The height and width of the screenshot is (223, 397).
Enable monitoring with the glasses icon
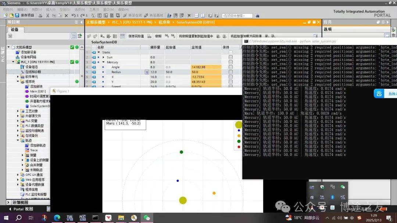pos(122,36)
